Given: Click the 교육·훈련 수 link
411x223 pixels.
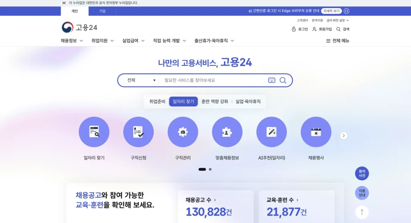Looking at the screenshot, I should click(282, 200).
